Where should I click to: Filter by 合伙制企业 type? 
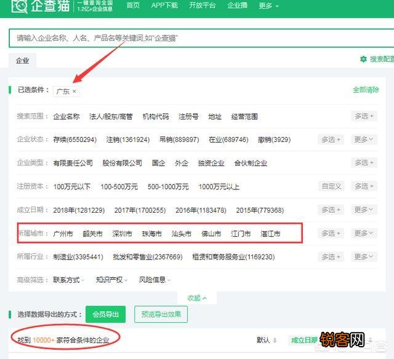[251, 163]
